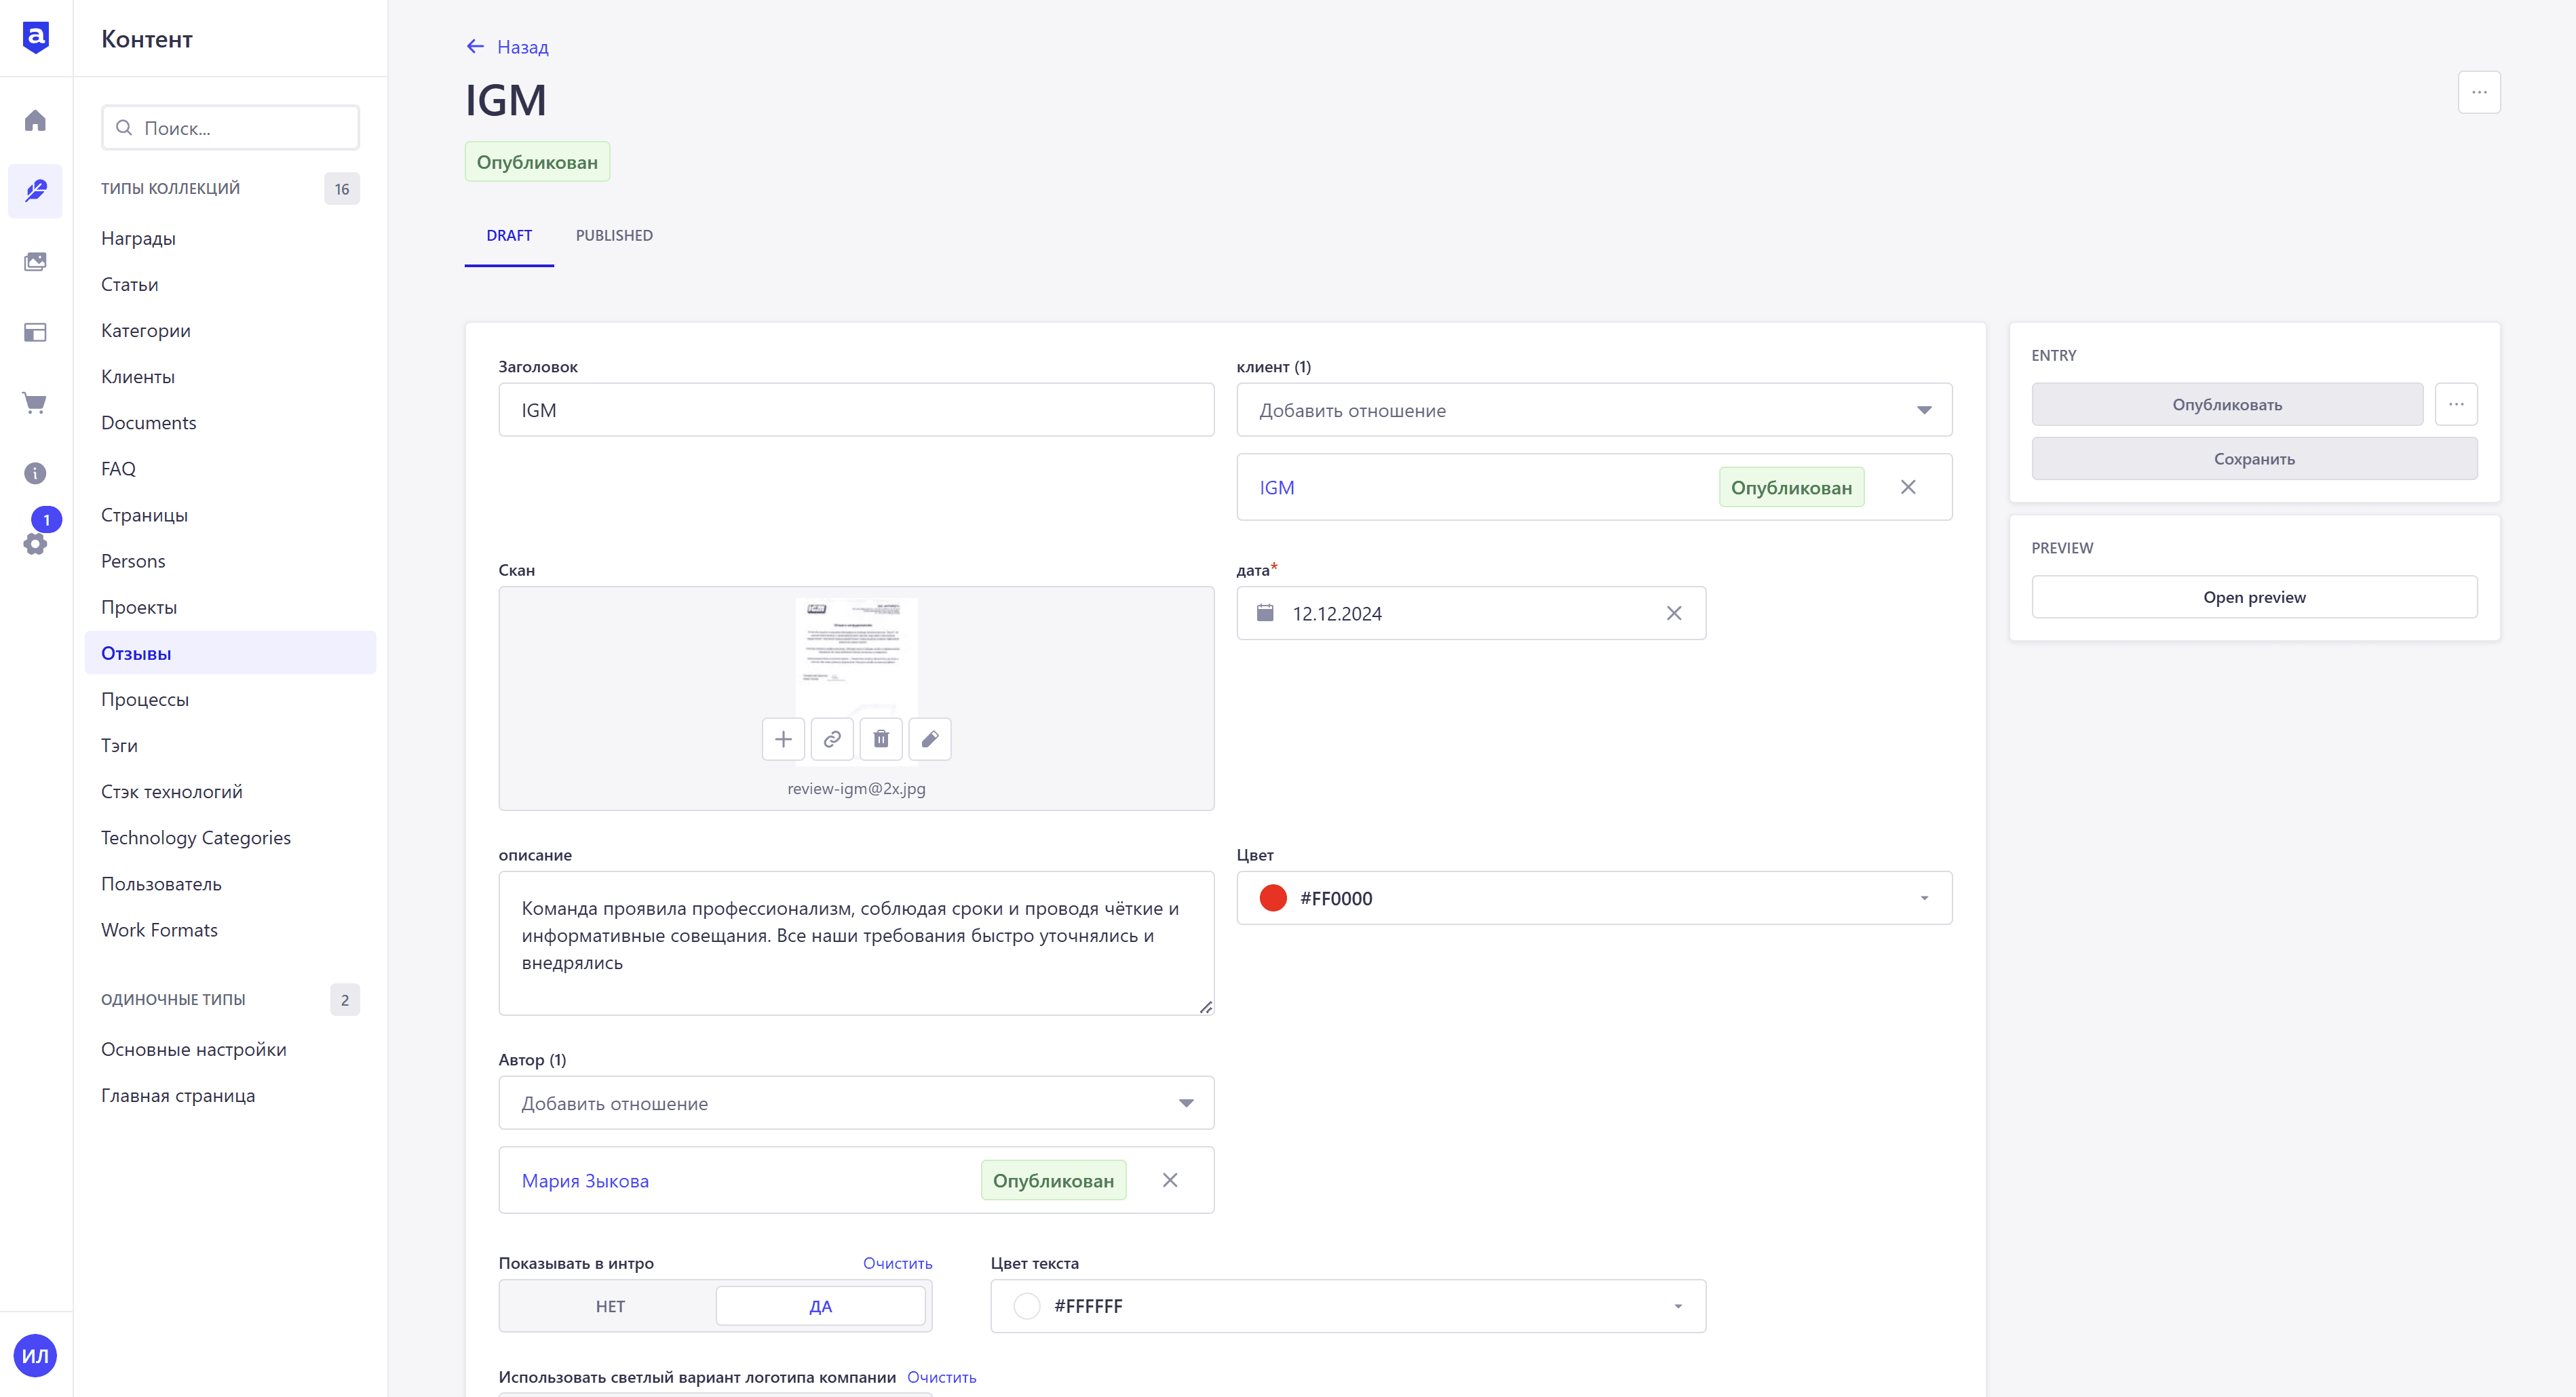
Task: Set Показывать в интро to НЕТ
Action: pyautogui.click(x=610, y=1306)
